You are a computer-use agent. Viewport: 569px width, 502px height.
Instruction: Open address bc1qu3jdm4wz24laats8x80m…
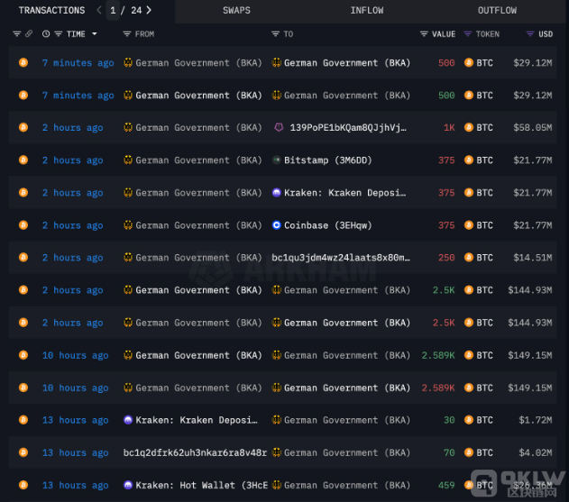coord(341,258)
